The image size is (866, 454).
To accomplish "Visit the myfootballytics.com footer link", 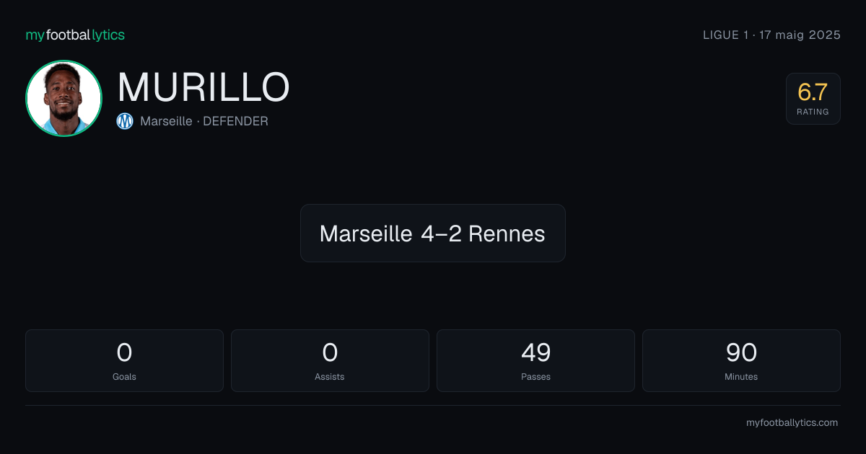I will pos(792,423).
